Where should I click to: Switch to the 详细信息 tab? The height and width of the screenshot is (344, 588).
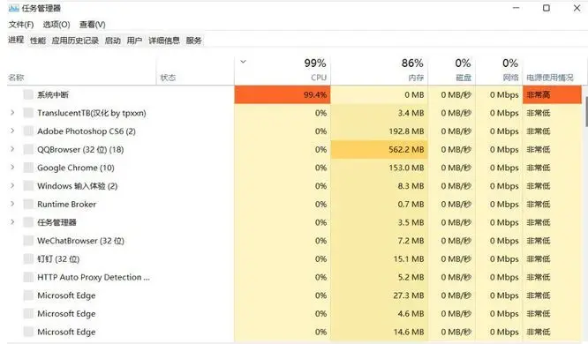coord(164,41)
